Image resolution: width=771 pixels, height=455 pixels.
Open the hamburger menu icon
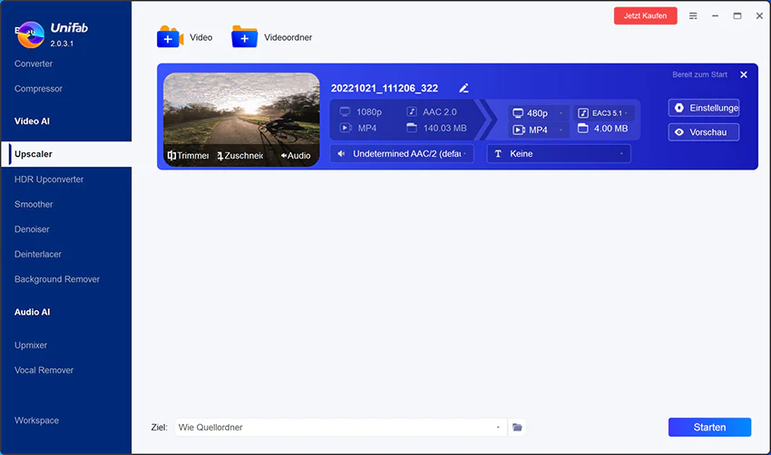point(693,15)
